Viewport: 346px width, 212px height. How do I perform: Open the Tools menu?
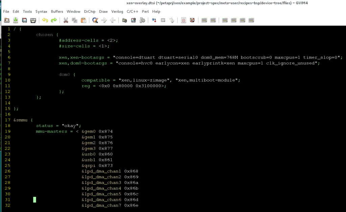pyautogui.click(x=27, y=11)
